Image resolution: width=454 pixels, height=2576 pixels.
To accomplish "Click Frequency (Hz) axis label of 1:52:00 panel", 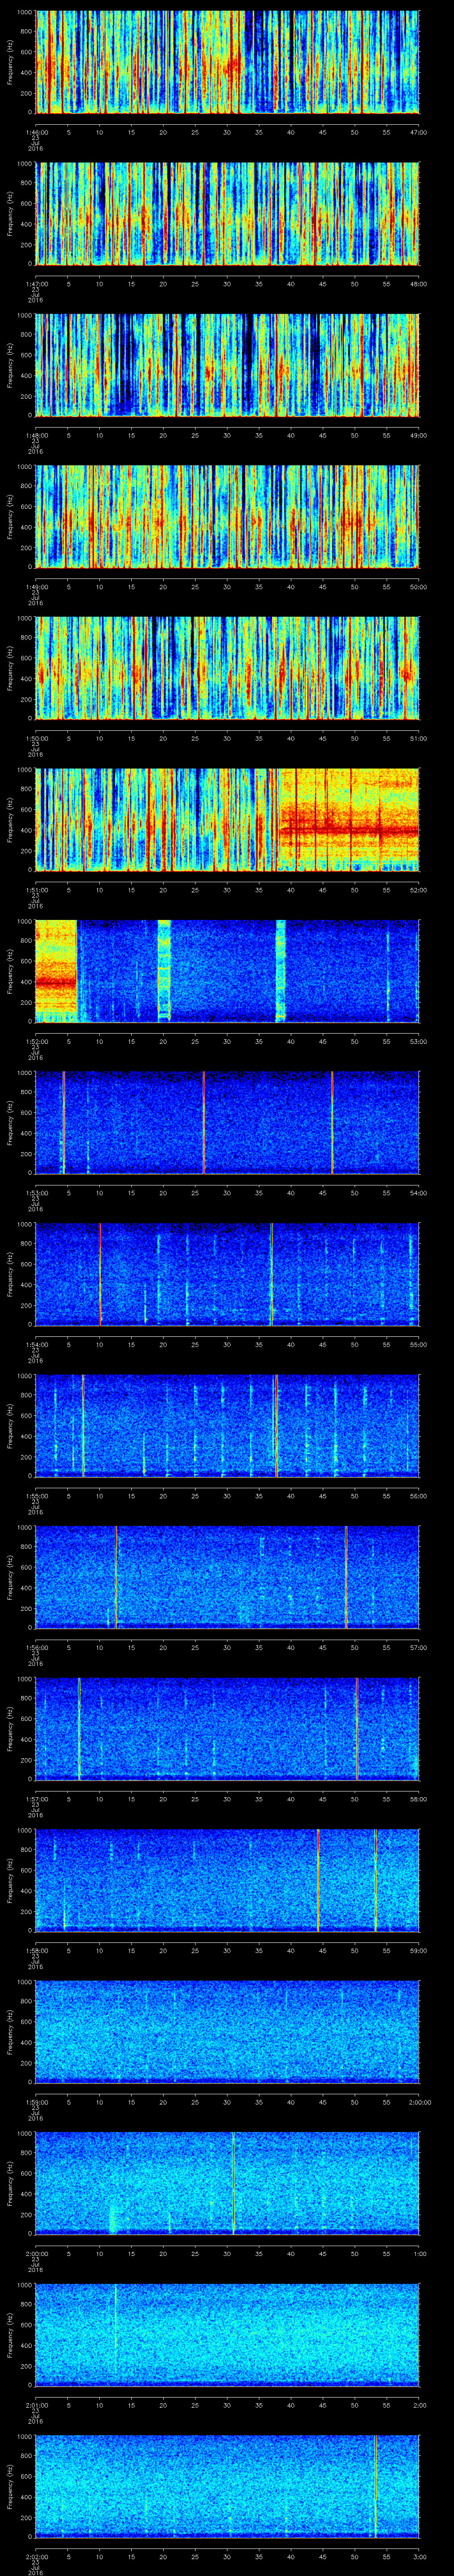I will coord(10,971).
